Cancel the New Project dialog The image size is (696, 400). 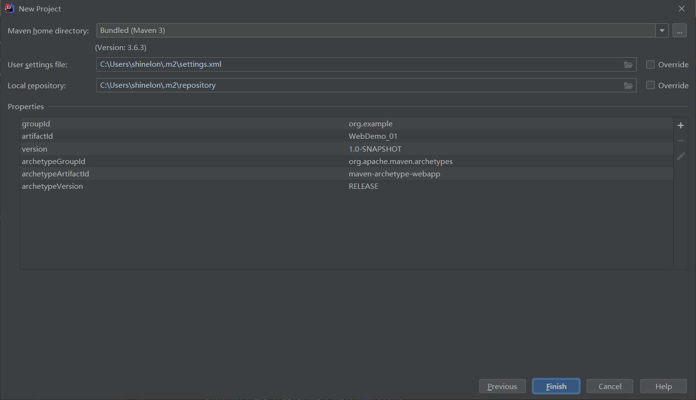pos(610,386)
